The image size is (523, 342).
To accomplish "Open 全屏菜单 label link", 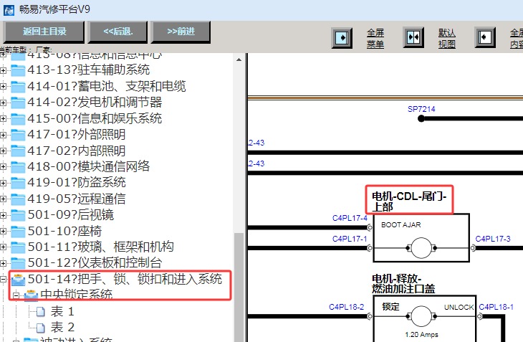I will [x=375, y=39].
